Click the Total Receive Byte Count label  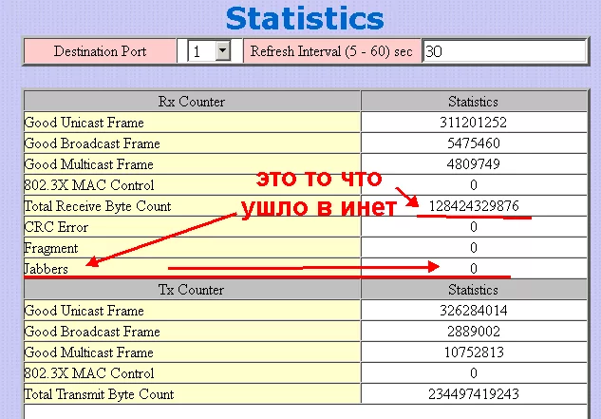(x=98, y=206)
